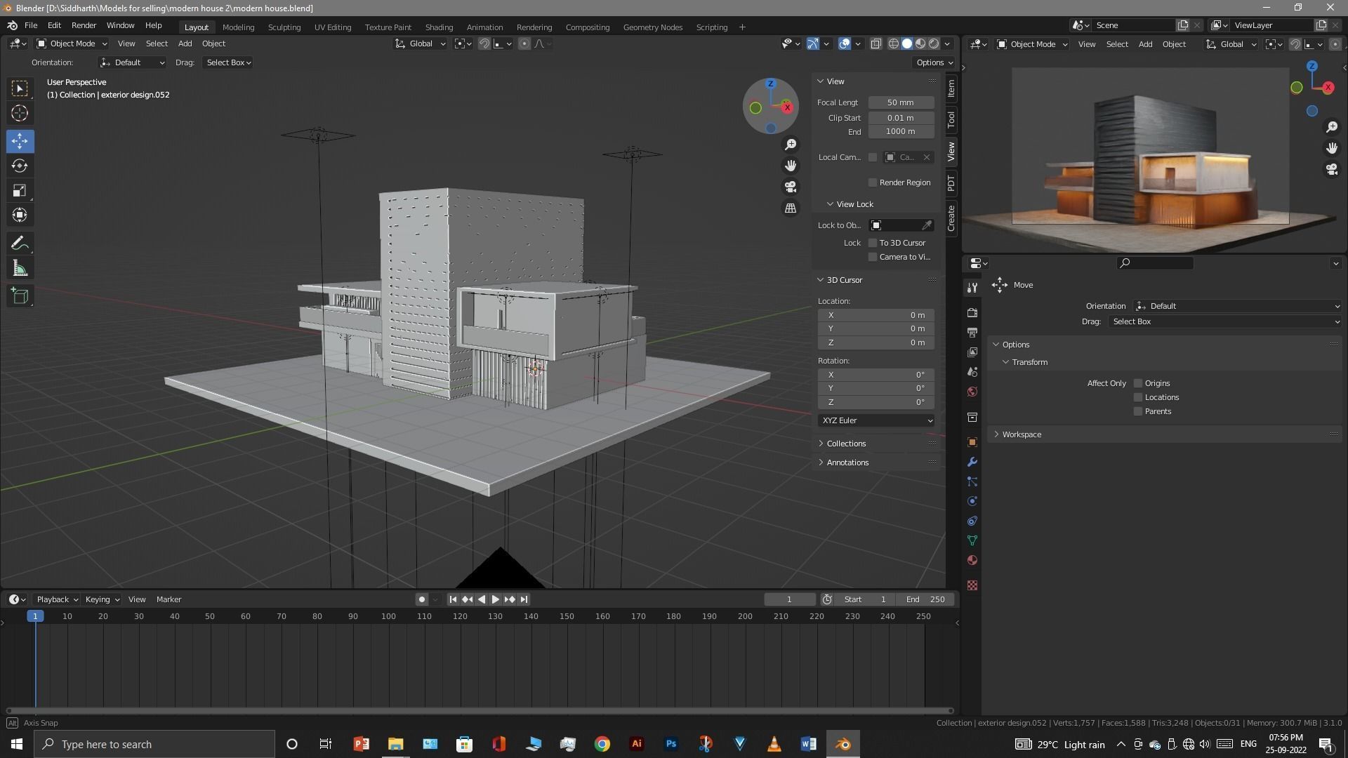Switch to the Shading workspace tab
1348x758 pixels.
click(x=439, y=27)
